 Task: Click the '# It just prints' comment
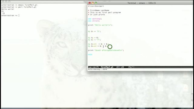coord(96,15)
